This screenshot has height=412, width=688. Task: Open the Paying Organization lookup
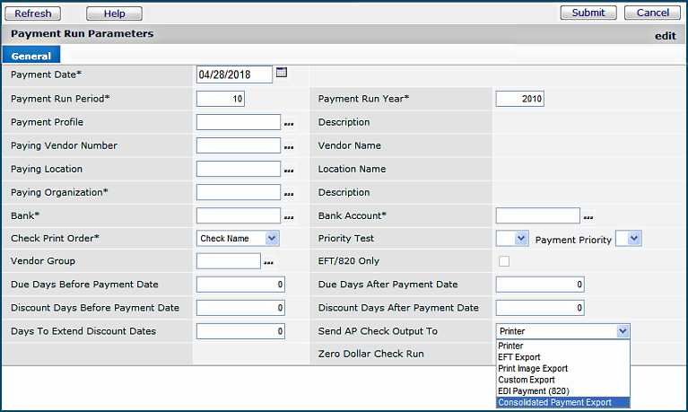289,193
